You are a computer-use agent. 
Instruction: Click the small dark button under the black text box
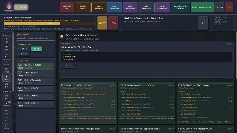point(69,65)
